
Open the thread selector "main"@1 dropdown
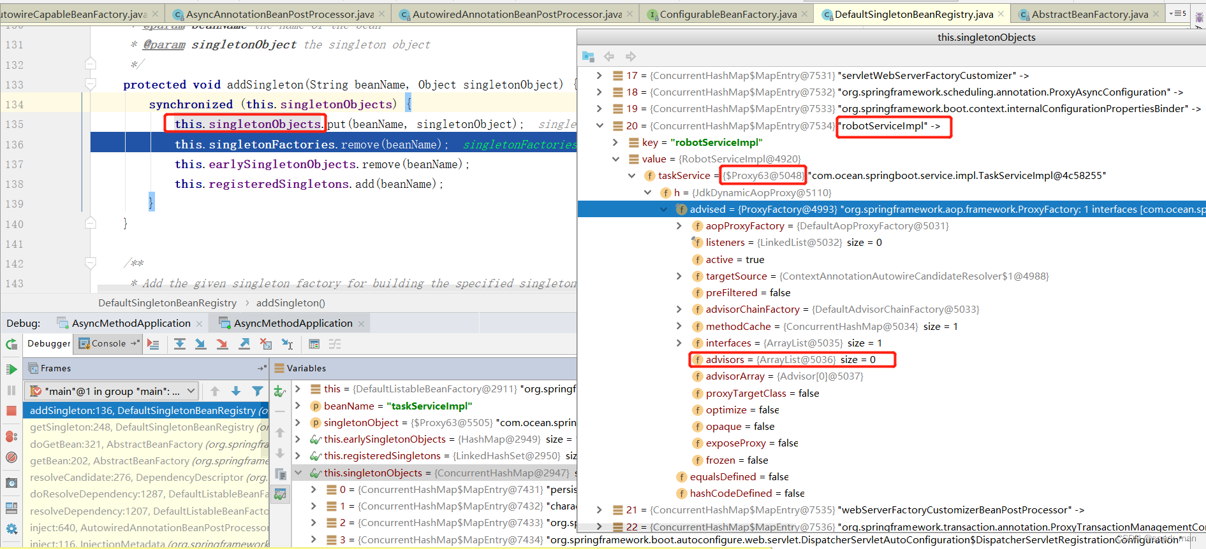(x=112, y=391)
